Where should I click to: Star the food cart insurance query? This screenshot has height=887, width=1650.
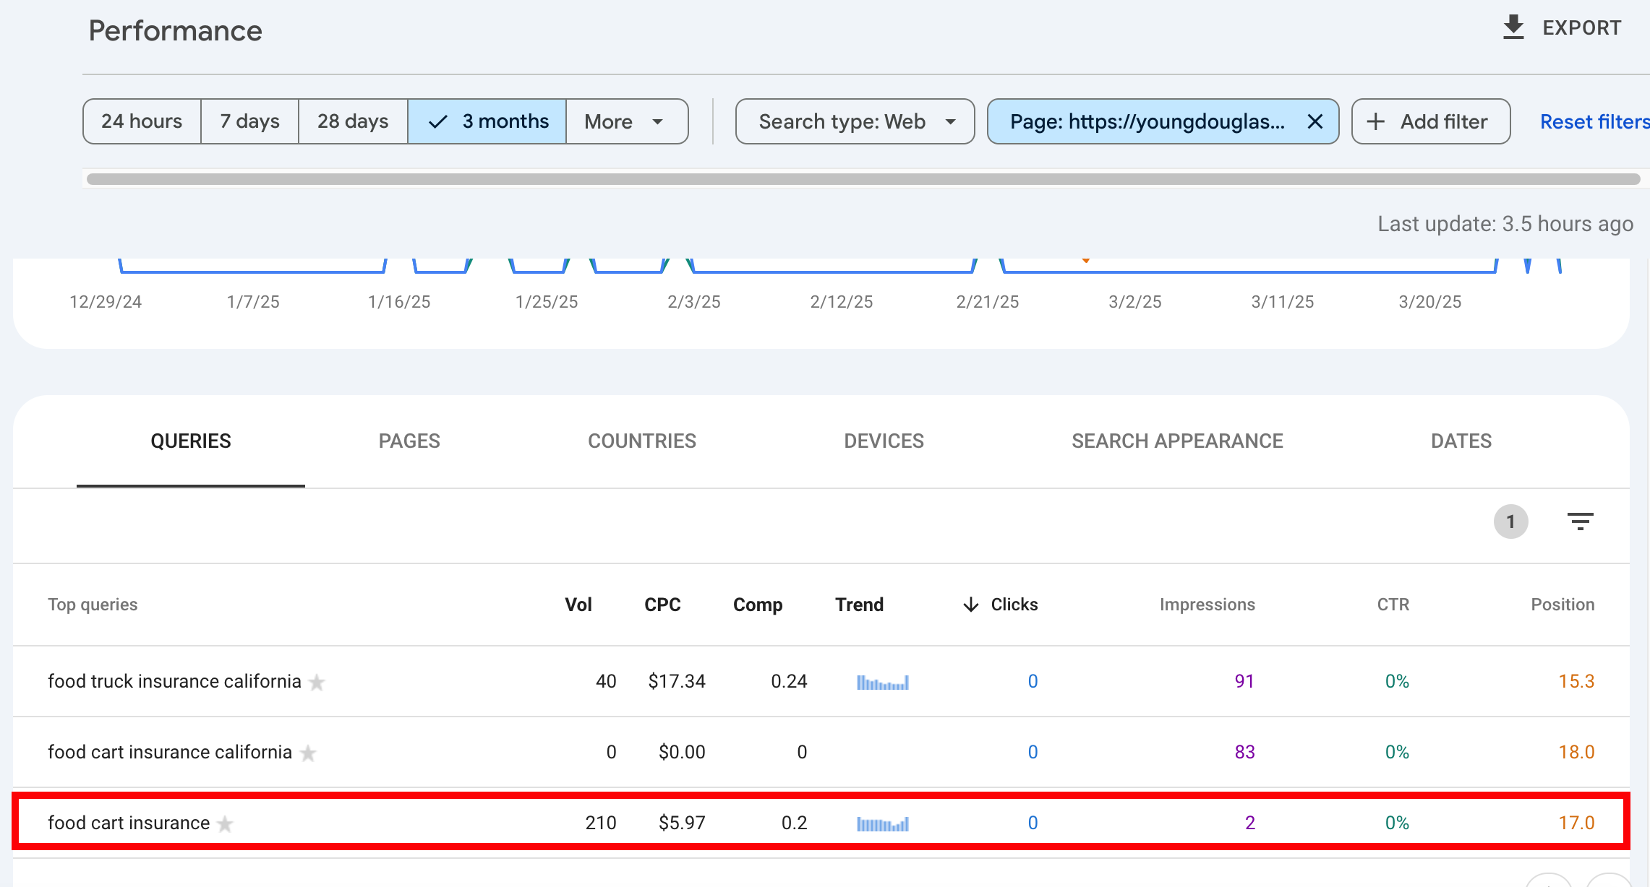[226, 823]
